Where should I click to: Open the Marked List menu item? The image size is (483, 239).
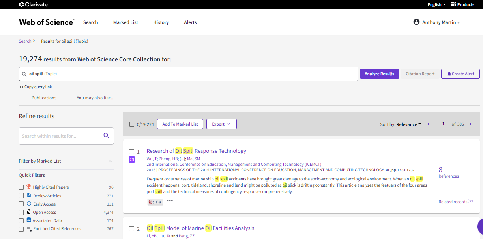click(x=125, y=22)
